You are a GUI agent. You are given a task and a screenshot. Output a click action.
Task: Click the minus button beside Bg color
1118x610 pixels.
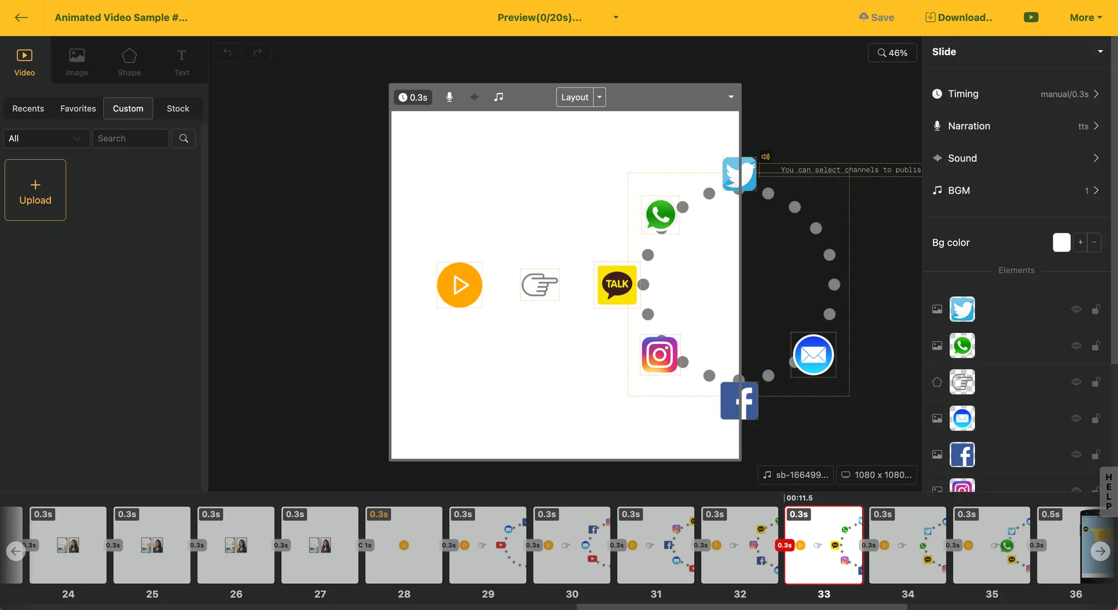(1094, 242)
